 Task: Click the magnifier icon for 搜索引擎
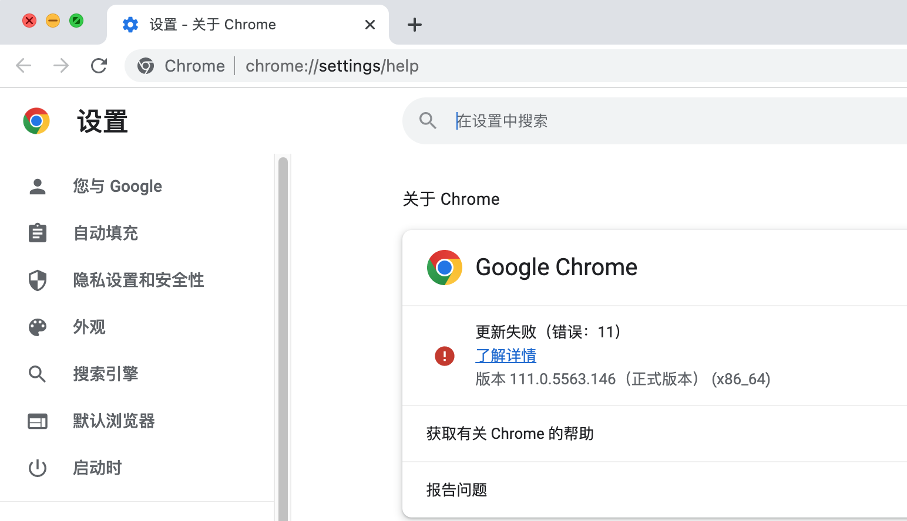click(38, 374)
